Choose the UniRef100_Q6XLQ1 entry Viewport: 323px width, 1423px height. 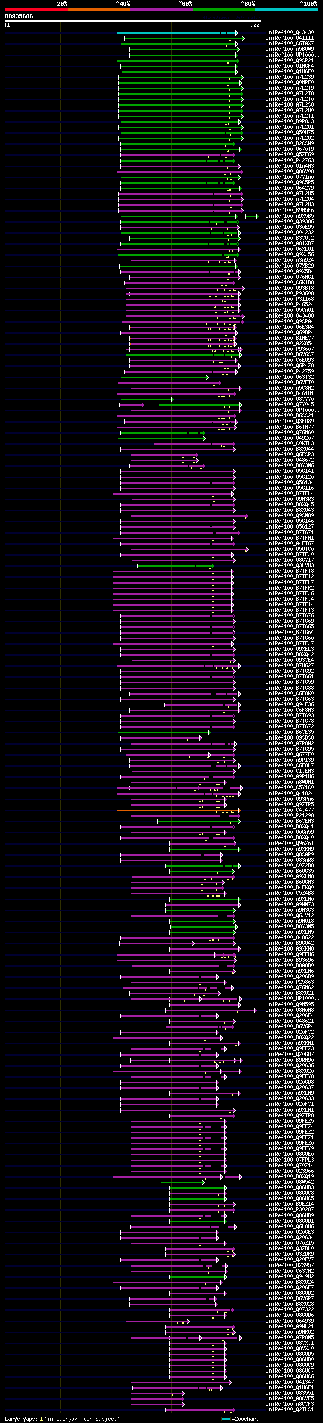[x=290, y=249]
